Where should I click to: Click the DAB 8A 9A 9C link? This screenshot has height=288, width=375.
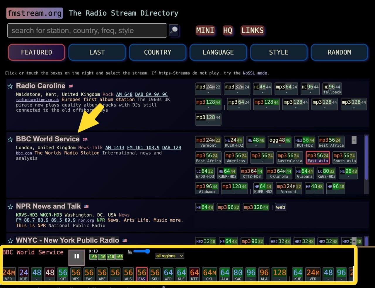pyautogui.click(x=151, y=94)
